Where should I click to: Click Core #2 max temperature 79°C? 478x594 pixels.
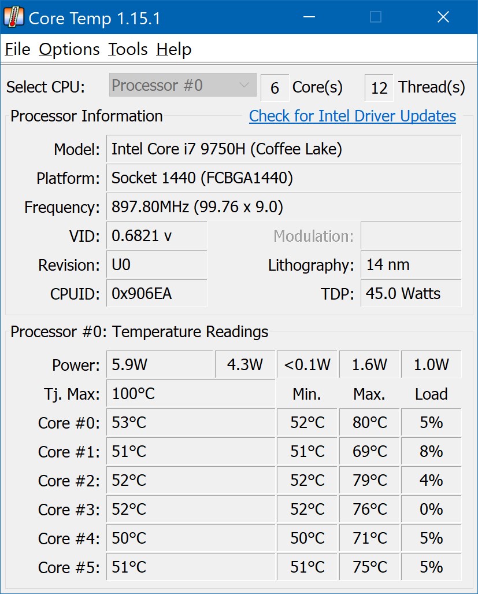point(369,481)
